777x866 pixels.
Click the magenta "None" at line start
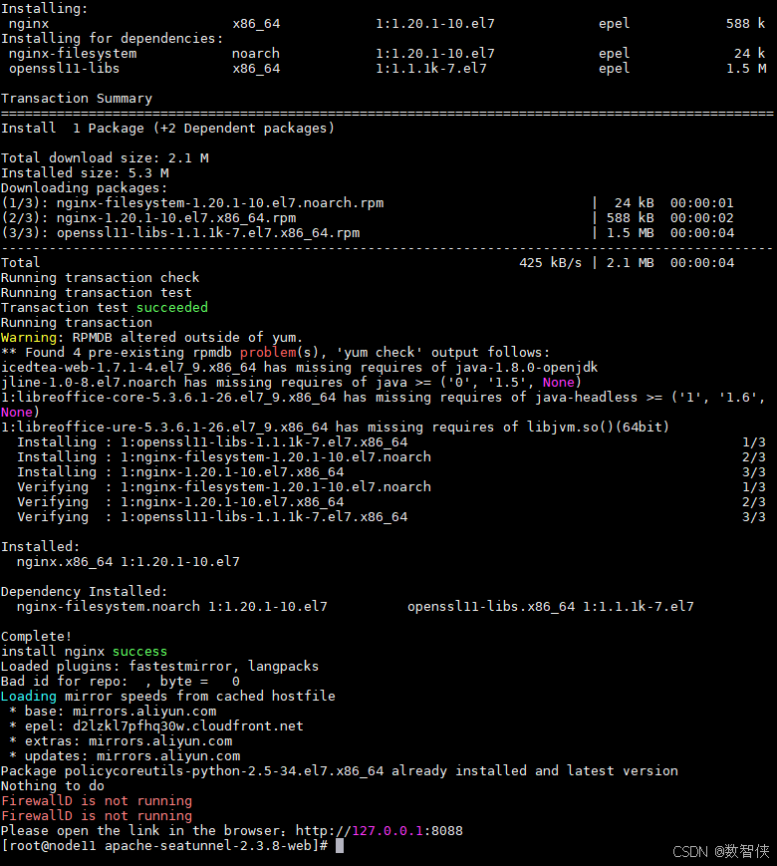point(17,412)
